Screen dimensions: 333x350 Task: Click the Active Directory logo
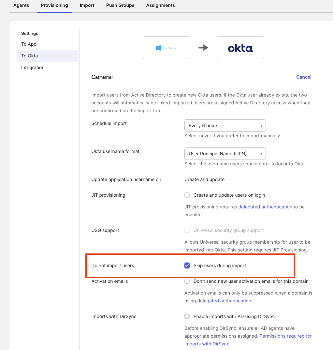166,47
